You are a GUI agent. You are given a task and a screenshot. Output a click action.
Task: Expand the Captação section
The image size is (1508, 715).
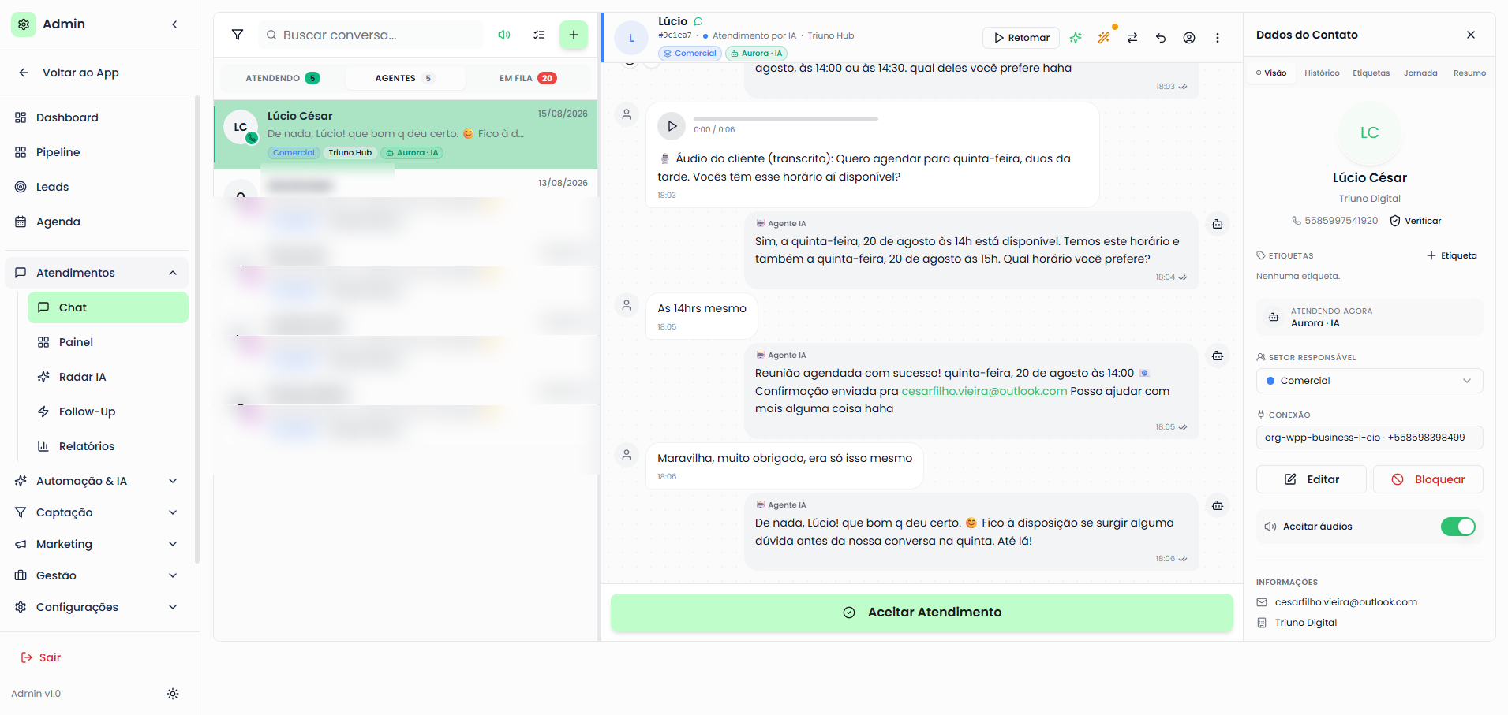coord(97,512)
